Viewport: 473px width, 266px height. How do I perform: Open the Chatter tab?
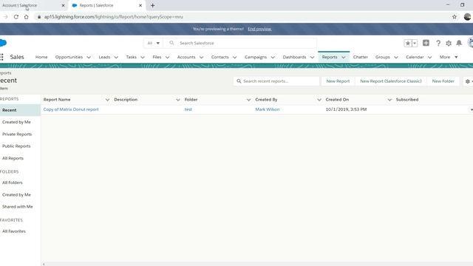point(361,57)
